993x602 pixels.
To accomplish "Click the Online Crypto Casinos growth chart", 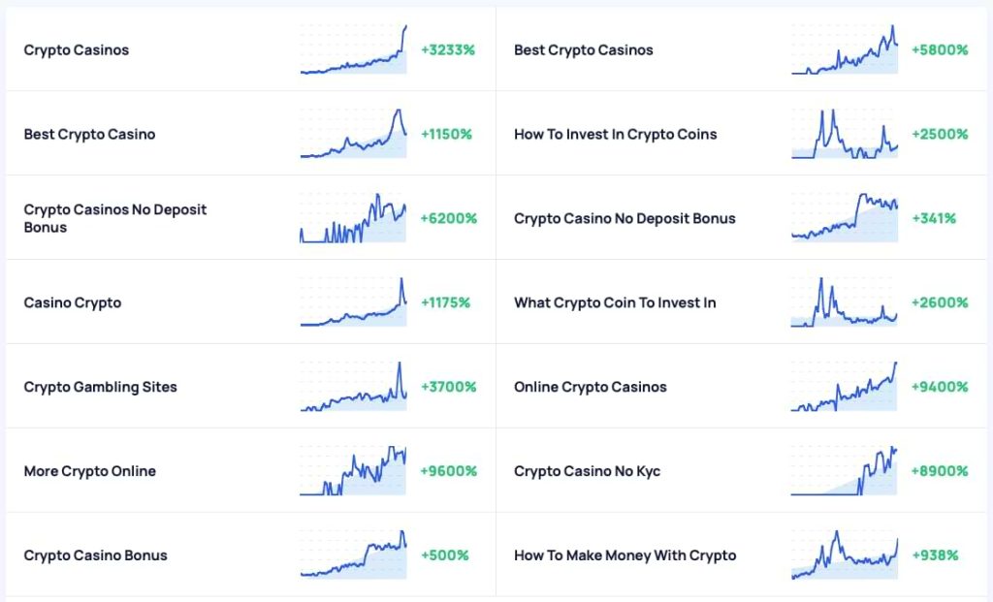I will [x=845, y=387].
